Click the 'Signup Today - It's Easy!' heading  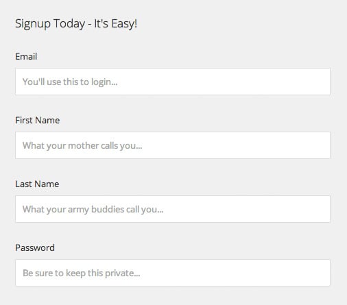76,24
